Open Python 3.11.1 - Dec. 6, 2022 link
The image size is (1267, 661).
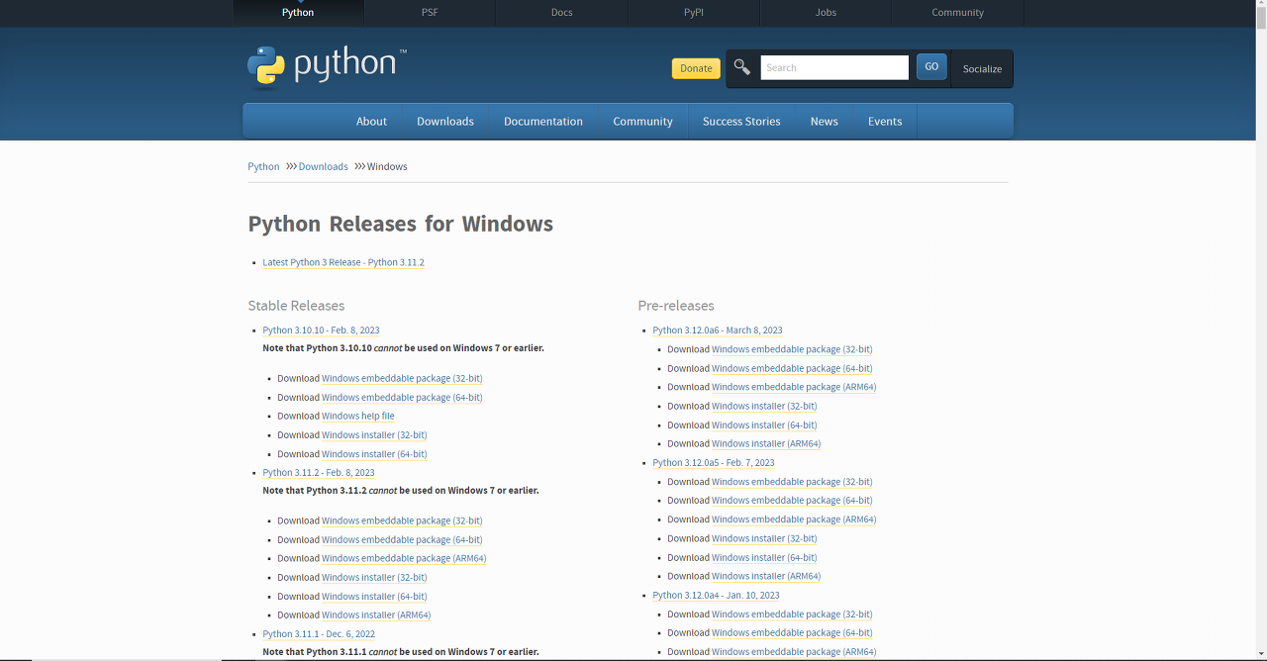(319, 634)
